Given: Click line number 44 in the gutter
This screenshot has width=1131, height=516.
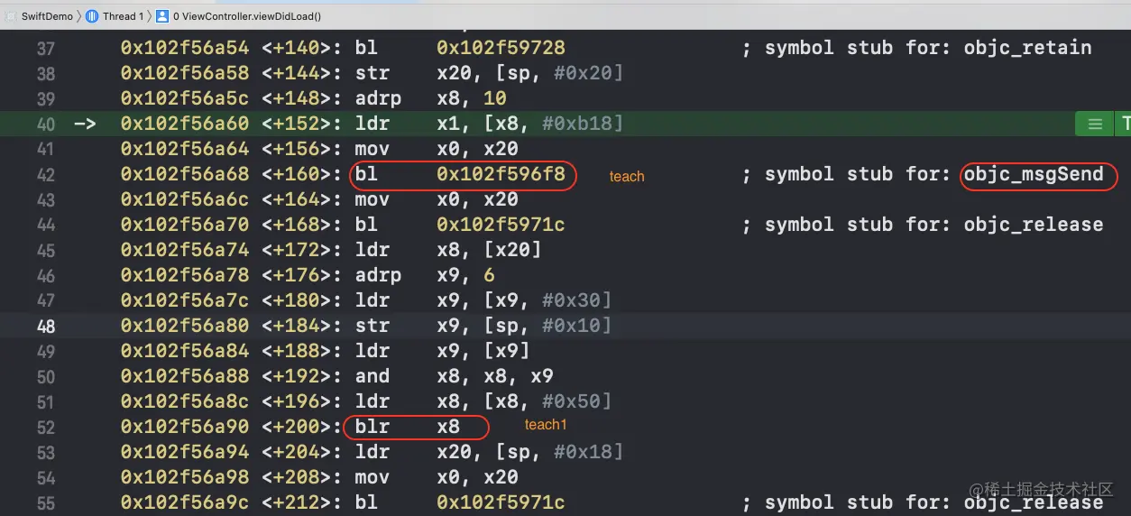Looking at the screenshot, I should point(45,225).
